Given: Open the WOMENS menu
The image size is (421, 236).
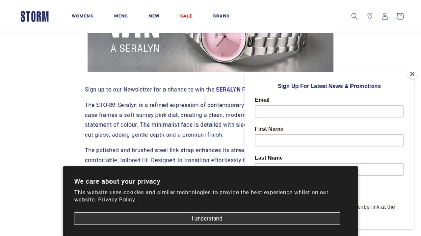Looking at the screenshot, I should 82,16.
